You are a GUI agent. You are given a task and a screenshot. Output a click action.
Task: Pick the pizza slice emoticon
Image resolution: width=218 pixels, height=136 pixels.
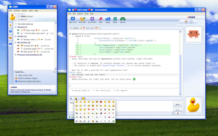[x=93, y=121]
